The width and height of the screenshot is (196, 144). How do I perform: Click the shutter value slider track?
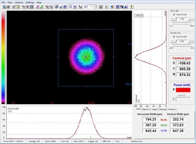(x=182, y=44)
